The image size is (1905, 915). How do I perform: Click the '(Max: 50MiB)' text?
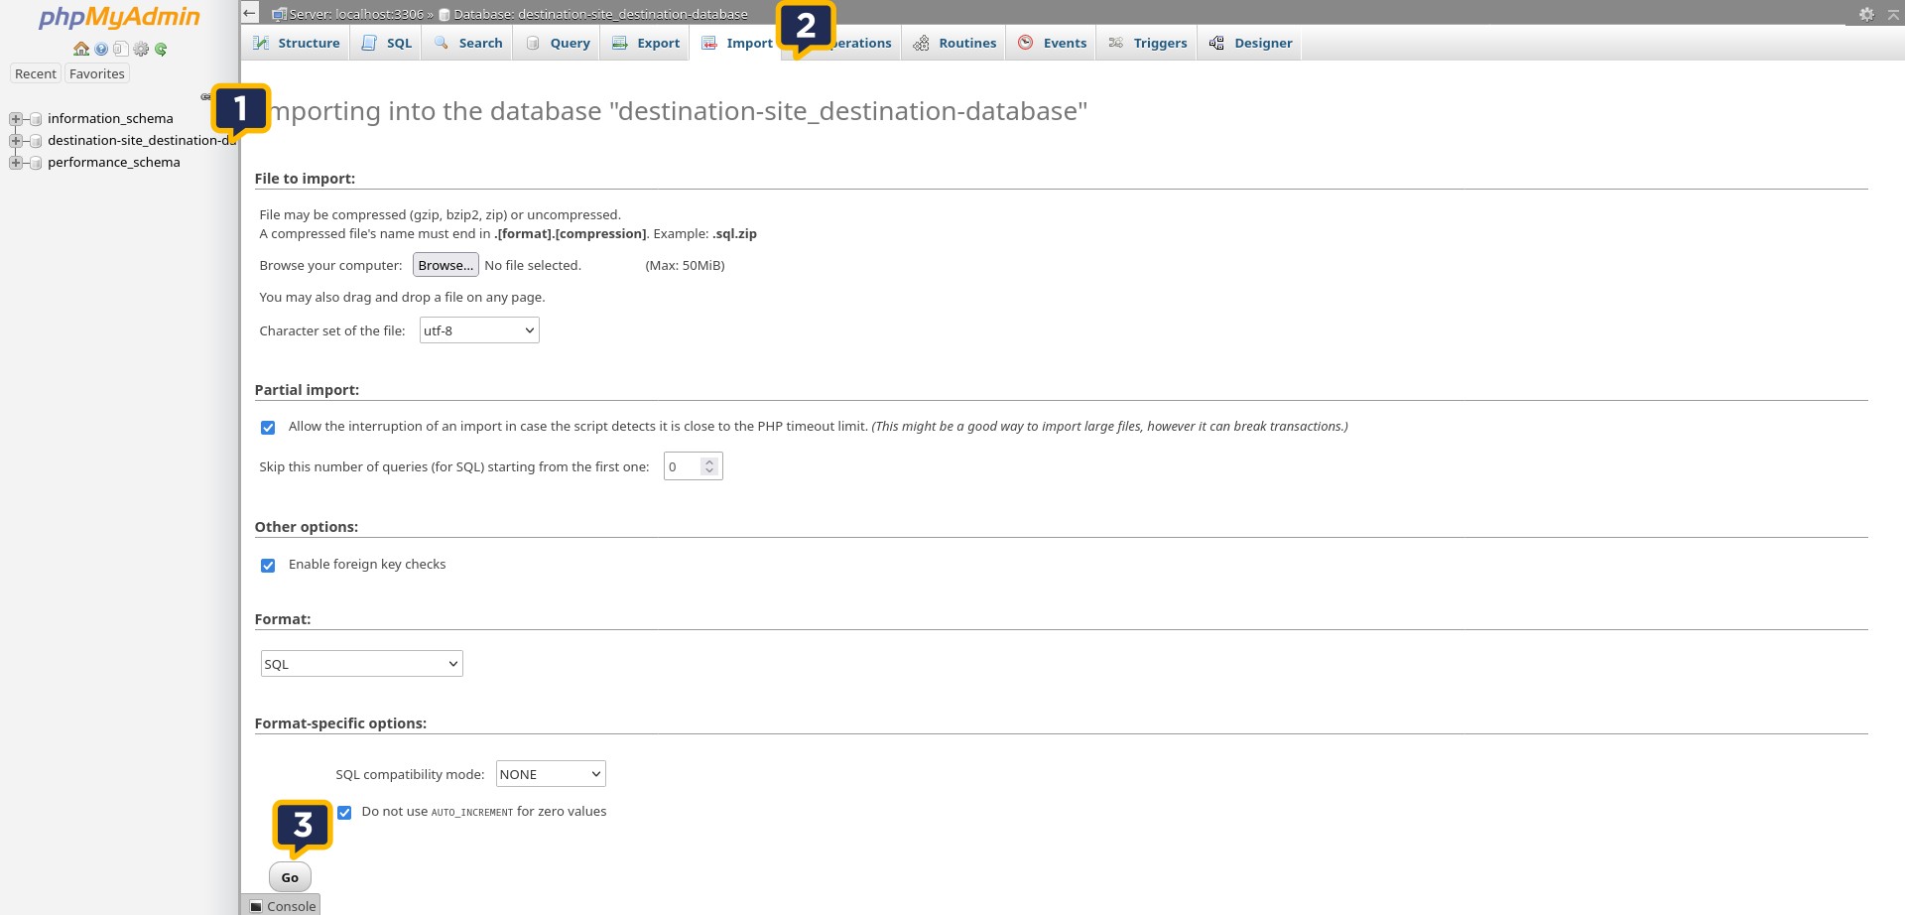685,266
